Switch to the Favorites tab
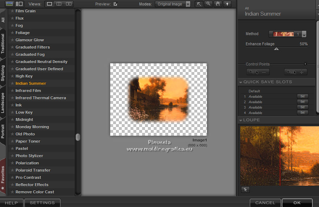This screenshot has height=207, width=319. pos(3,177)
